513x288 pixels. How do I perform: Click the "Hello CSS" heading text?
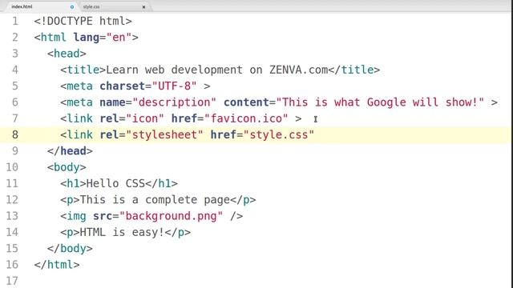[x=115, y=183]
